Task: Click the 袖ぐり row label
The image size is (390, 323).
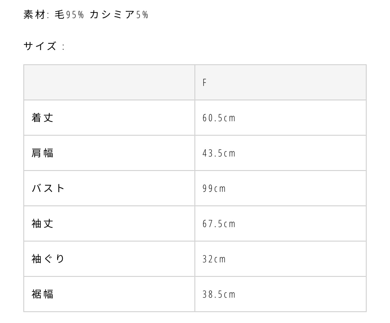Action: click(x=48, y=259)
